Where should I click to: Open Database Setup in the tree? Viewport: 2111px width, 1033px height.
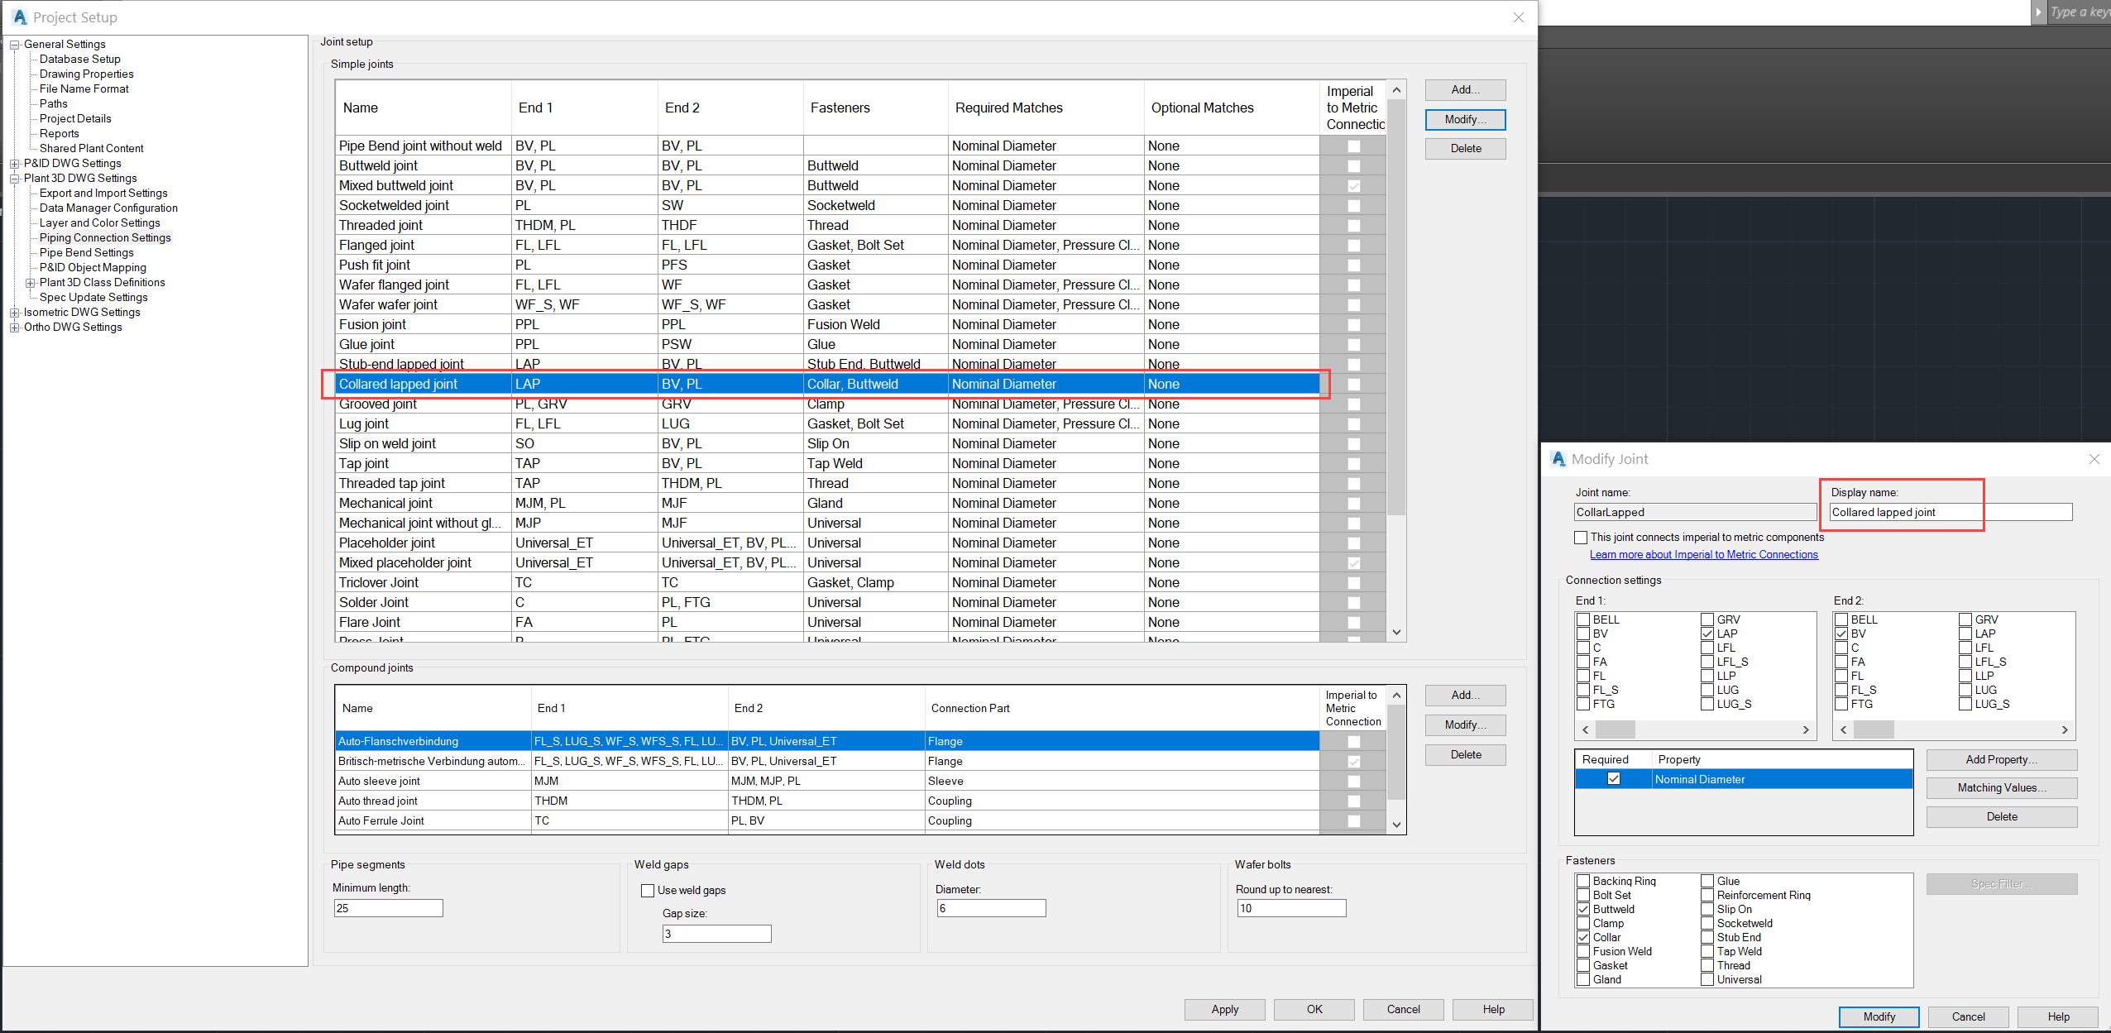coord(80,60)
